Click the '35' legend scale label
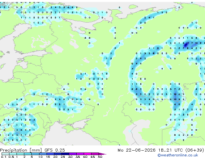The image size is (205, 158). pos(78,157)
